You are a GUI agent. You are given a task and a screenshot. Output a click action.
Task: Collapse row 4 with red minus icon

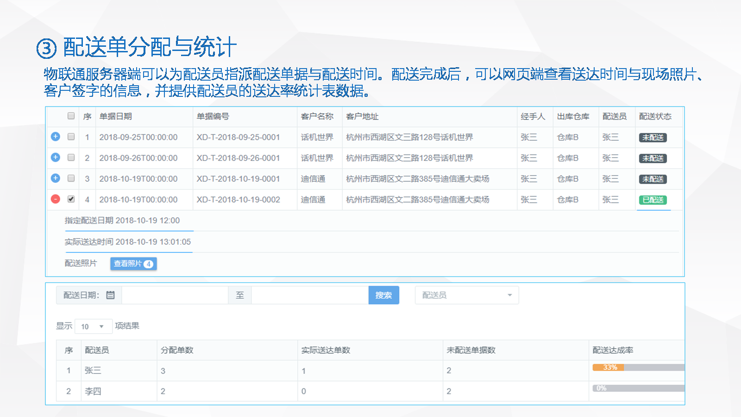pyautogui.click(x=56, y=199)
